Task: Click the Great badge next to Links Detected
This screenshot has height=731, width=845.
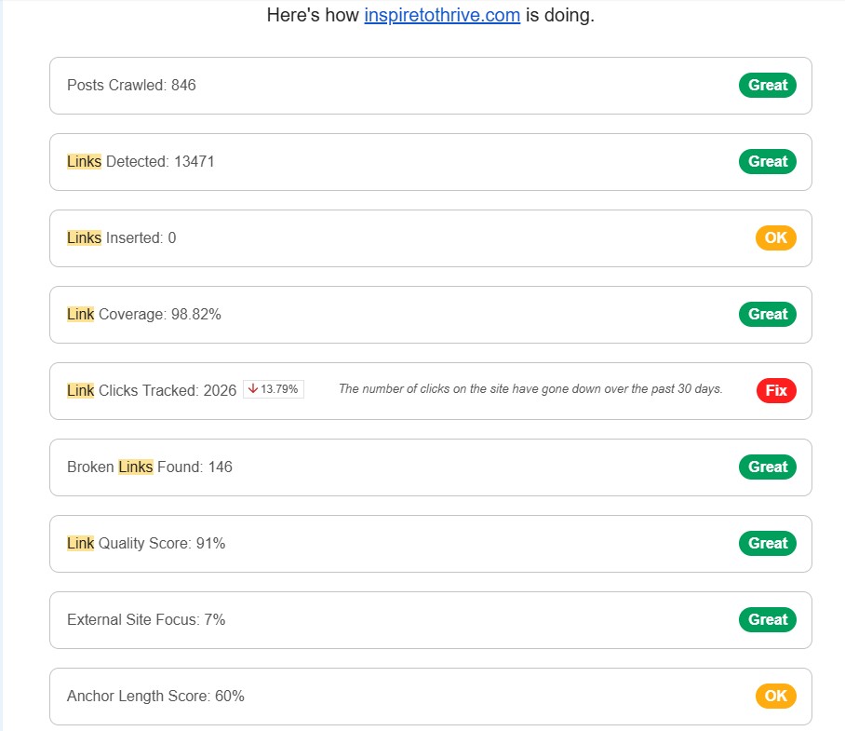Action: pos(767,161)
